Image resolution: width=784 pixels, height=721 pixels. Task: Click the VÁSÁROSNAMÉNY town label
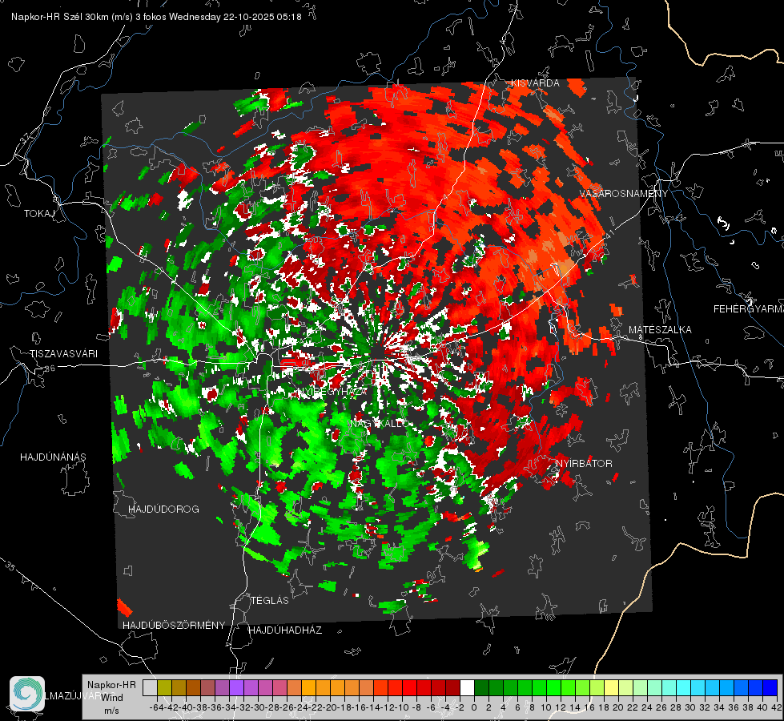point(624,194)
